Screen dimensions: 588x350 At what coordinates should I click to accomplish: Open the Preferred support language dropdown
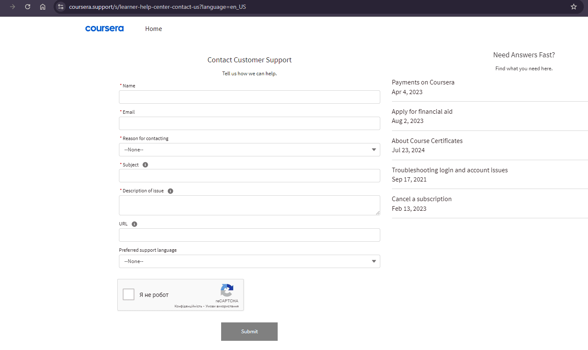(x=250, y=261)
